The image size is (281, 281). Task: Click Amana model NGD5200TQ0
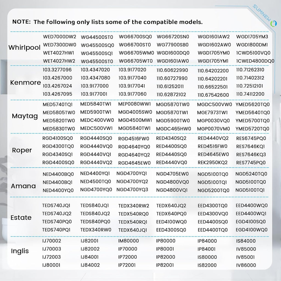213,190
